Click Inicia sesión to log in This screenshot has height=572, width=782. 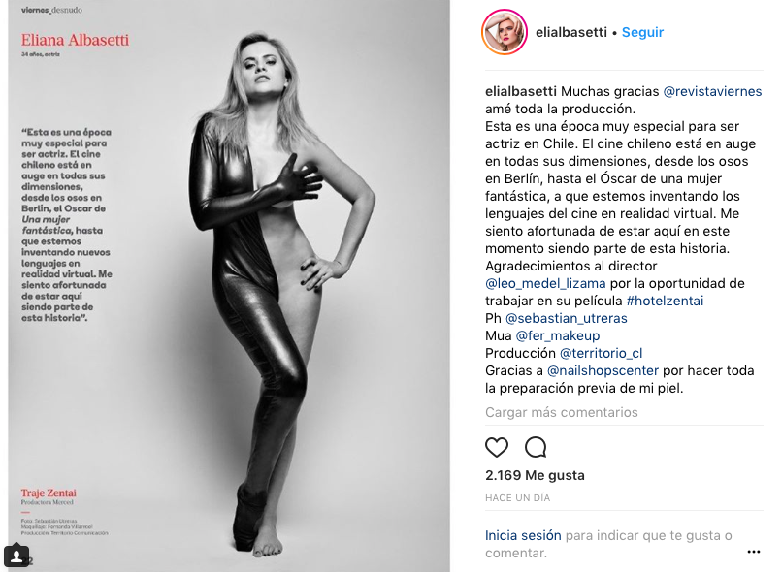point(523,535)
